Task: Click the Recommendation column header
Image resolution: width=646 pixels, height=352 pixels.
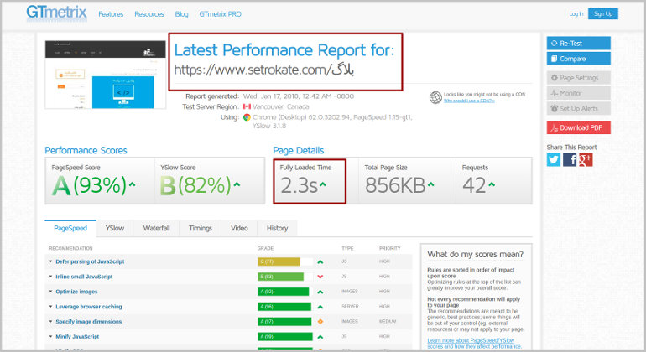Action: pyautogui.click(x=70, y=248)
